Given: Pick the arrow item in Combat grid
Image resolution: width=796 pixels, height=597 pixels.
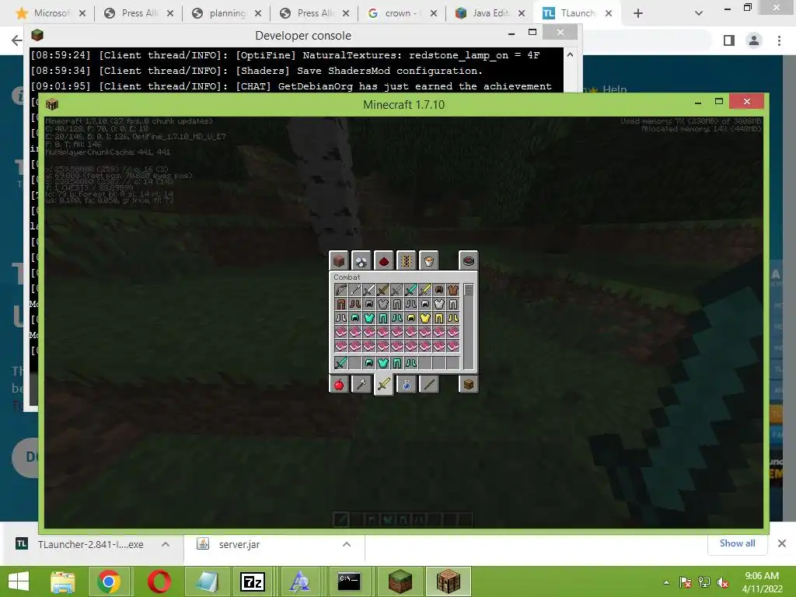Looking at the screenshot, I should [354, 290].
